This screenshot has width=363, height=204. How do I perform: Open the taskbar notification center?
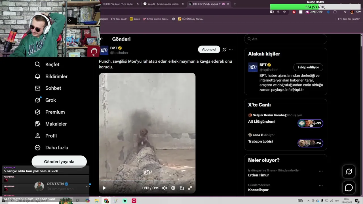coord(357,201)
